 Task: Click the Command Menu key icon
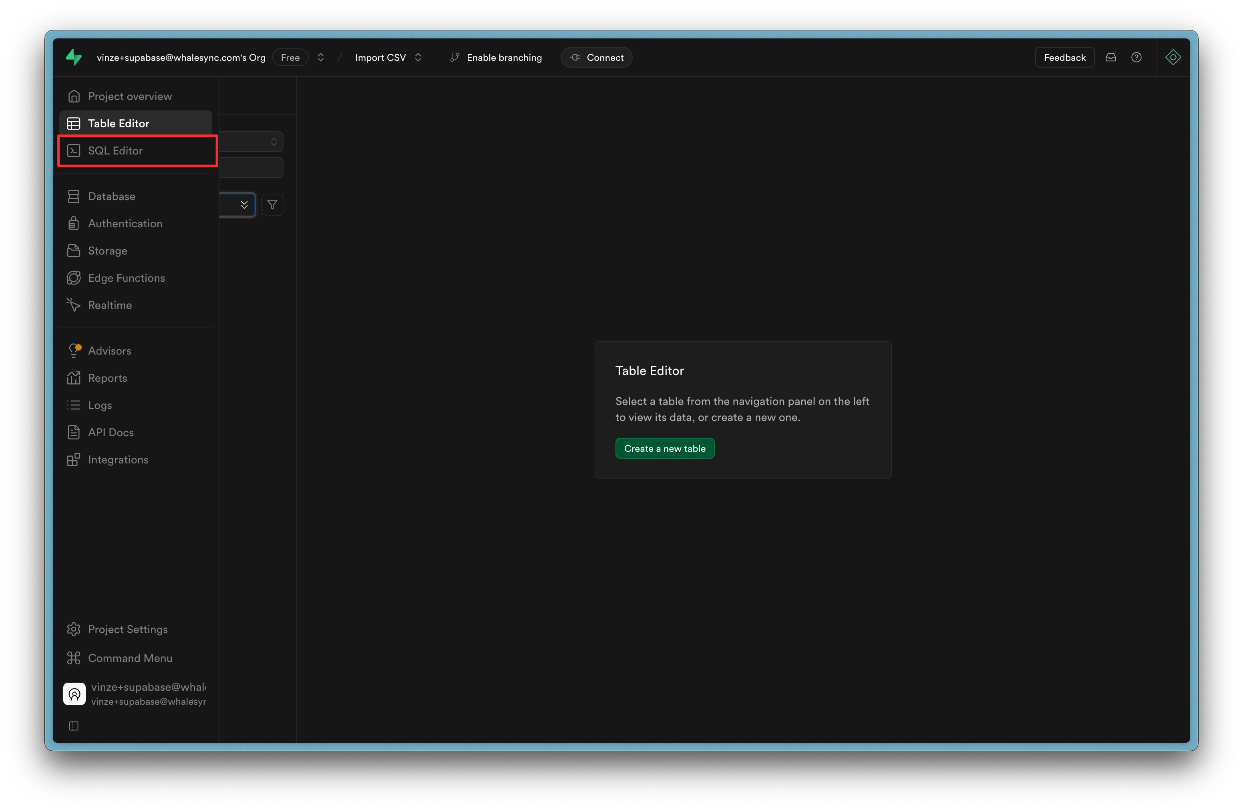(74, 658)
